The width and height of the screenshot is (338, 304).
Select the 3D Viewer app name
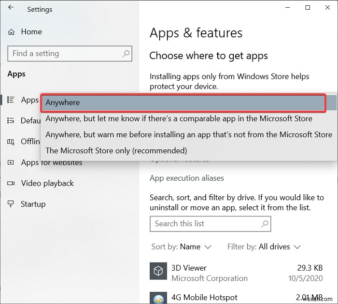[189, 268]
